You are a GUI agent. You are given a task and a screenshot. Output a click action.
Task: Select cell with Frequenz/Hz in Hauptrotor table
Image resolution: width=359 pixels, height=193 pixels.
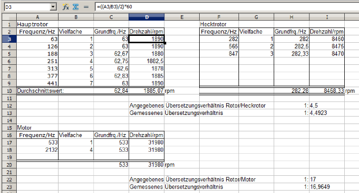[37, 31]
